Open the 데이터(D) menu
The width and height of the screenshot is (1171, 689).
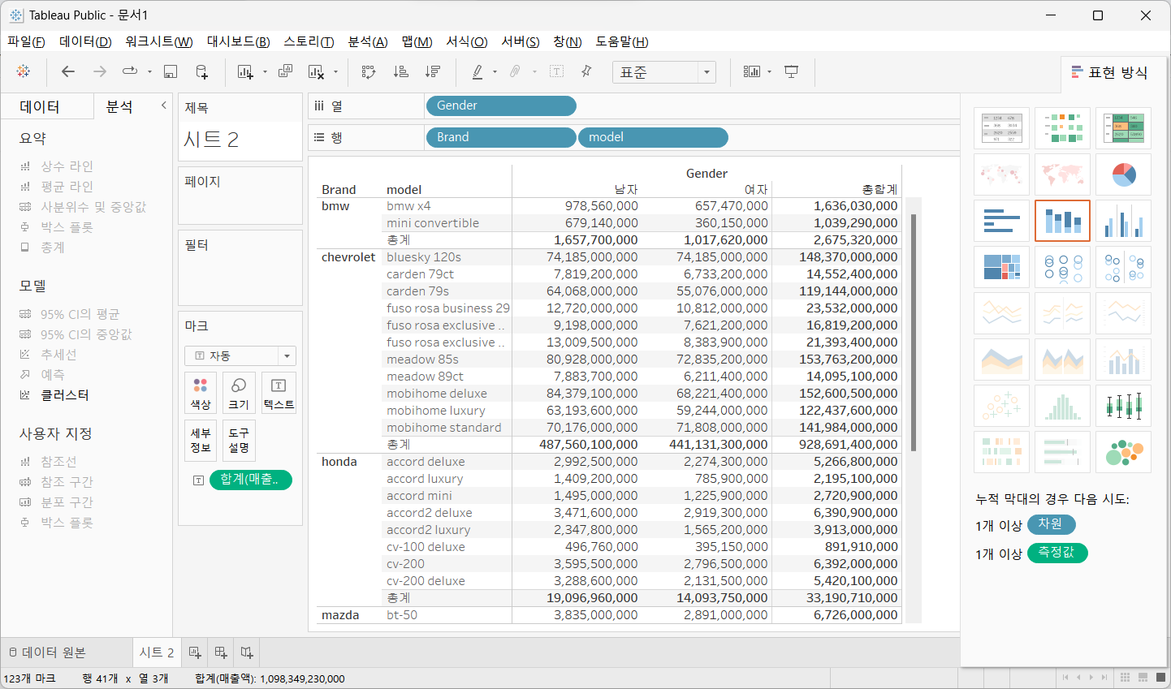click(x=85, y=41)
